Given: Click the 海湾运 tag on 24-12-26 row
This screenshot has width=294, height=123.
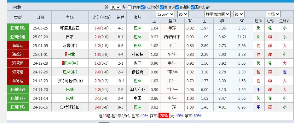Looking at the screenshot, I should point(18,72).
